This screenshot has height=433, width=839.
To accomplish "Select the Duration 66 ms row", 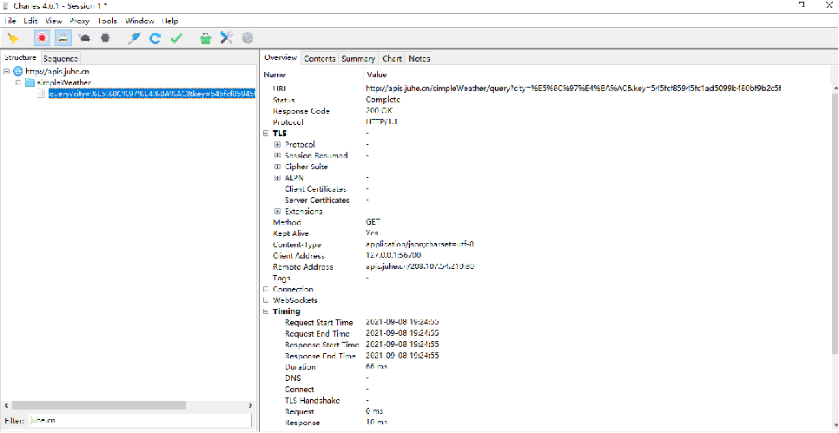I will [545, 367].
